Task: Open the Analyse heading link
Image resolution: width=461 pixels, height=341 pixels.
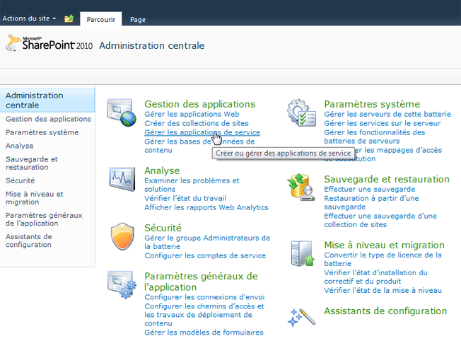Action: tap(162, 170)
